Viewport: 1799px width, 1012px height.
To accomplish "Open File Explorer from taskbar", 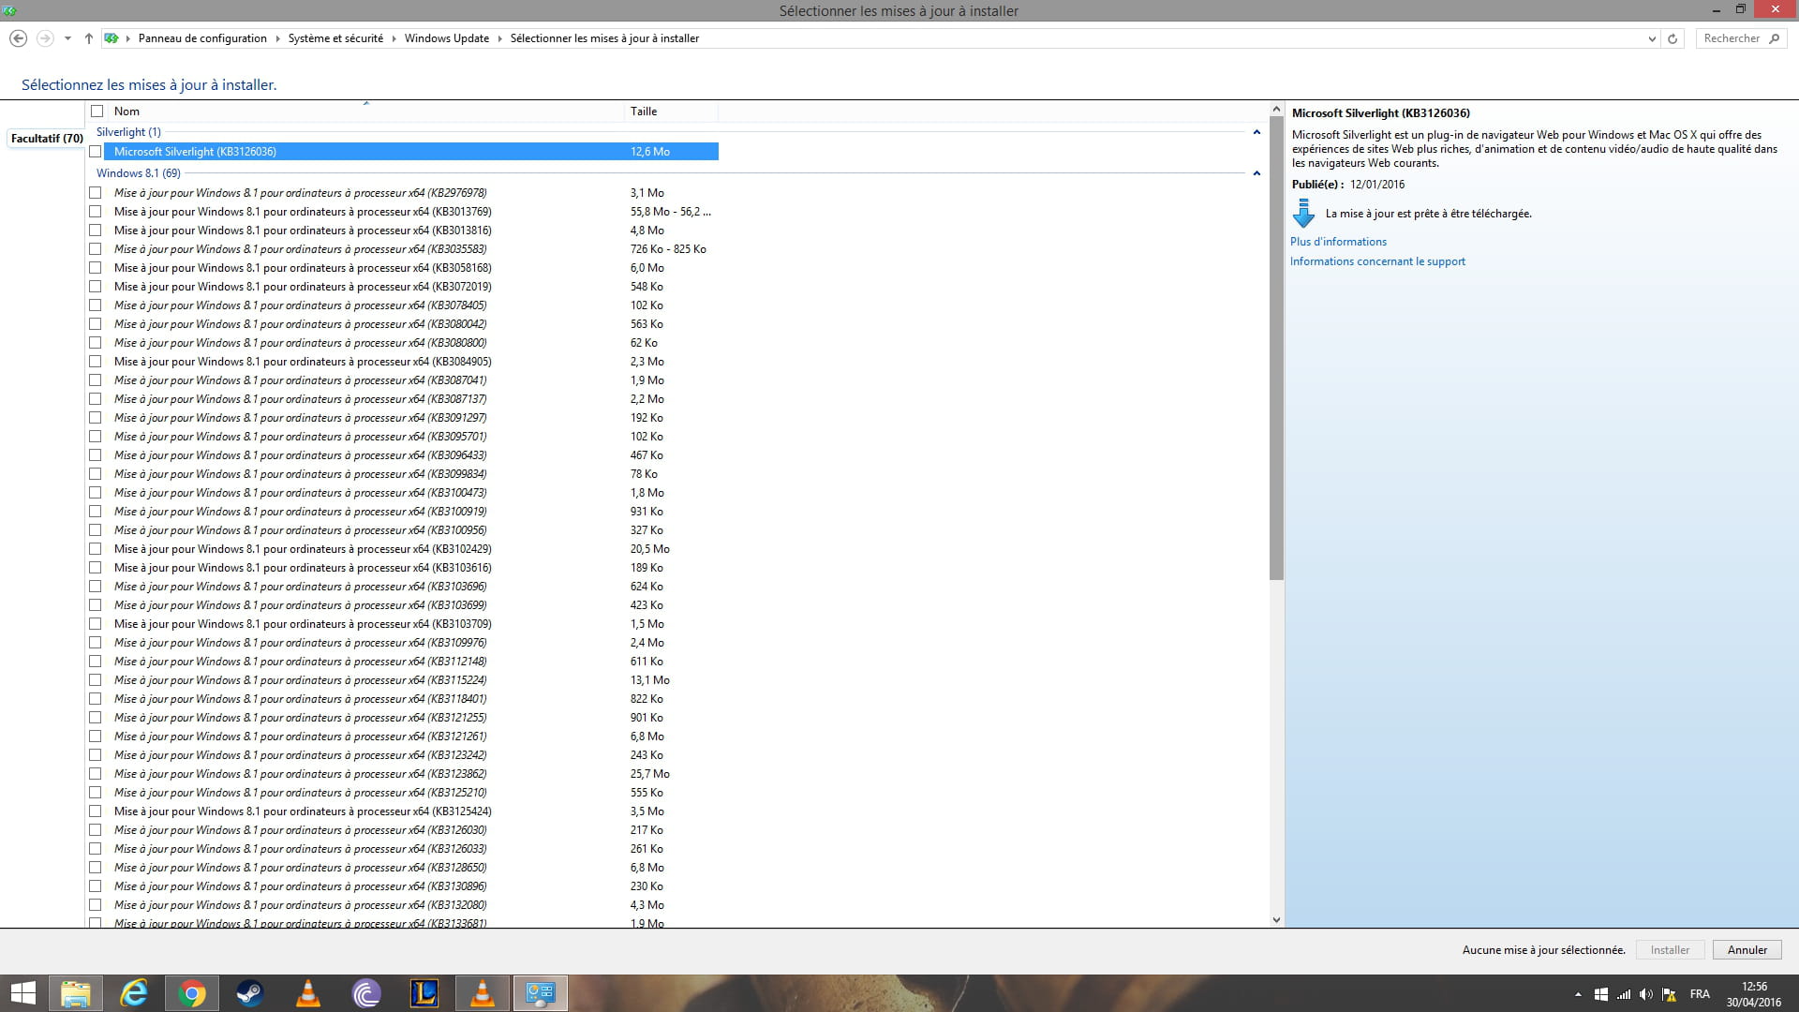I will (75, 993).
